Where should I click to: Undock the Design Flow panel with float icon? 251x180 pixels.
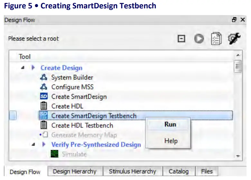[x=234, y=20]
